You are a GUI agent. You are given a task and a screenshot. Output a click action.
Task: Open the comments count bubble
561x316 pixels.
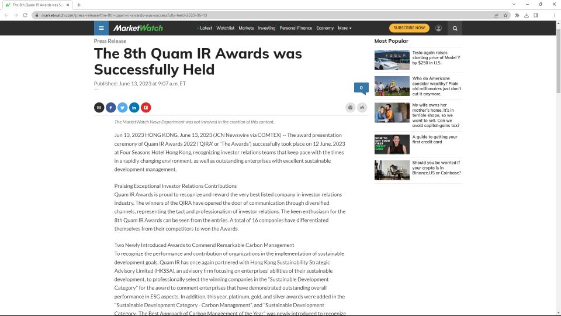[x=361, y=88]
